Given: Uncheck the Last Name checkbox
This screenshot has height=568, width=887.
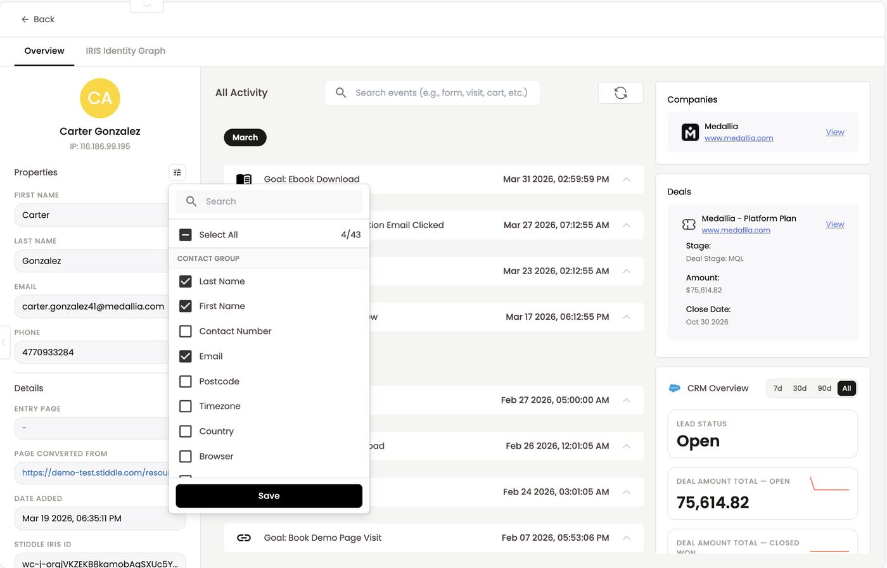Looking at the screenshot, I should tap(186, 281).
